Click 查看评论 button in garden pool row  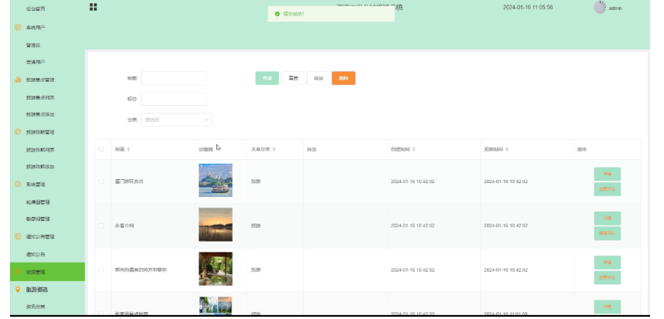[x=608, y=277]
